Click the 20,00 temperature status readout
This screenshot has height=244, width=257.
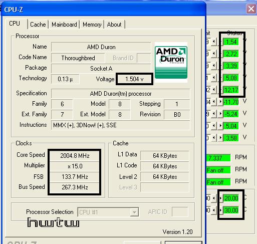[x=231, y=198]
